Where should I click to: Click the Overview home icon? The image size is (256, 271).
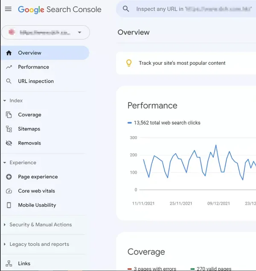(9, 53)
